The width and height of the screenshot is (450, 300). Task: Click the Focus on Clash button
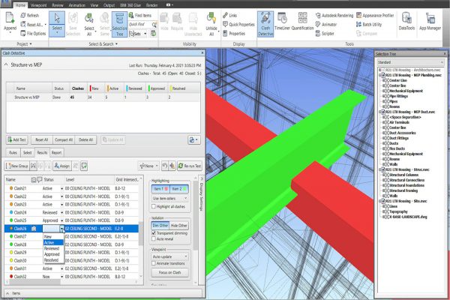click(x=172, y=271)
